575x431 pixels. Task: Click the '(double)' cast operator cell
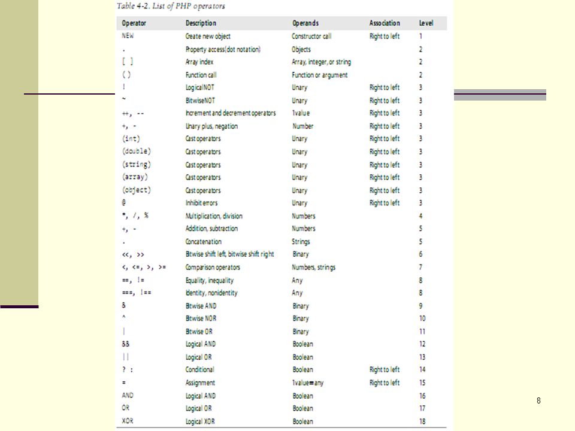(x=137, y=151)
